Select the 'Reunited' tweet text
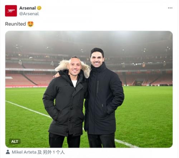 coord(15,24)
